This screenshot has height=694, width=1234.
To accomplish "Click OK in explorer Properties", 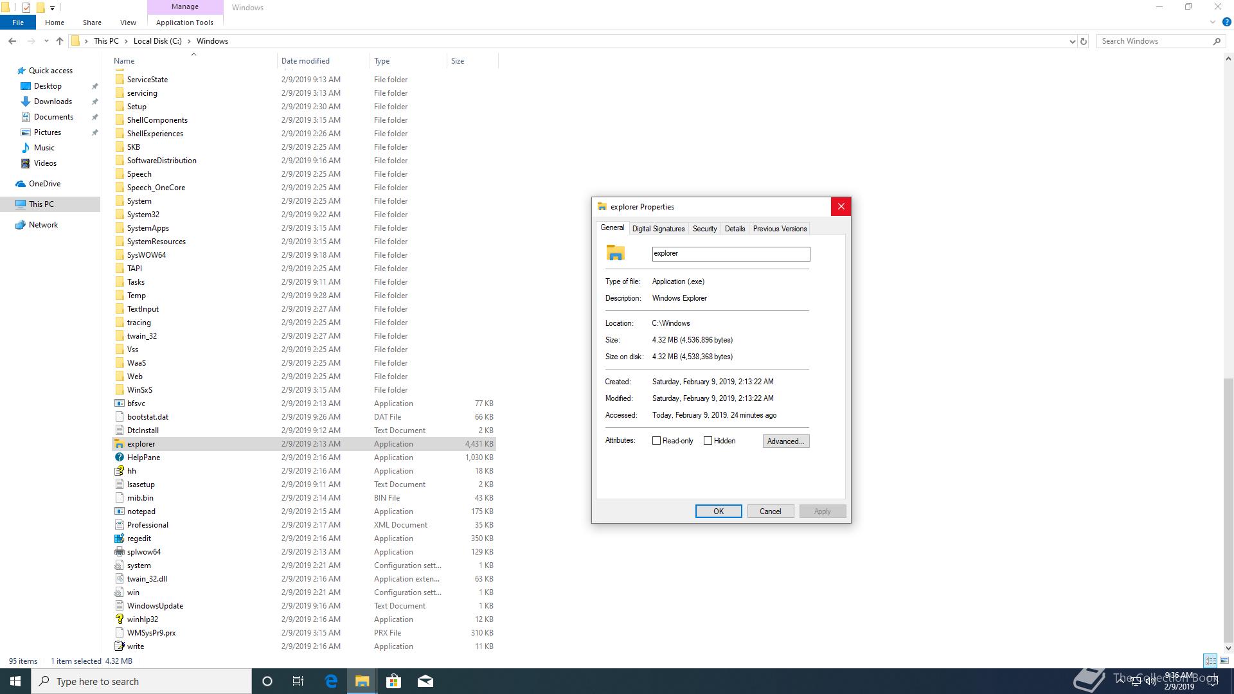I will coord(719,512).
